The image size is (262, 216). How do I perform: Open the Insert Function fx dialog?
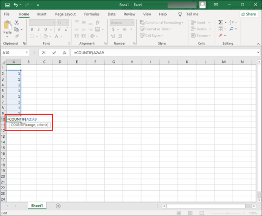click(x=65, y=53)
